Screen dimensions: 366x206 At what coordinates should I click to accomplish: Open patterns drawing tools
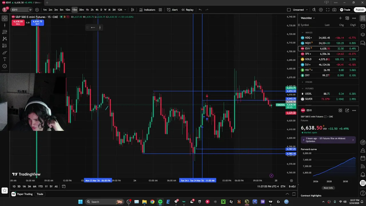tap(5, 39)
